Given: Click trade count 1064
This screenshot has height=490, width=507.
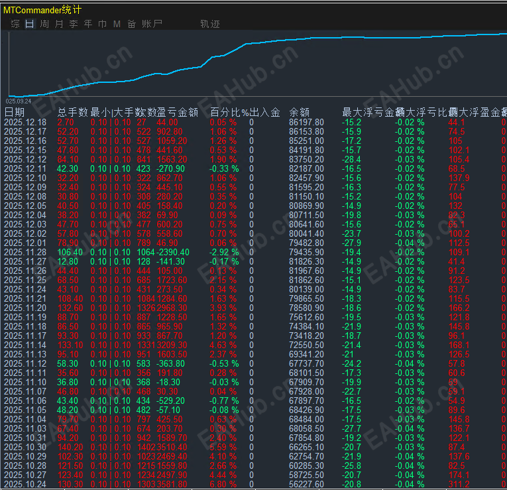Looking at the screenshot, I should tap(146, 252).
